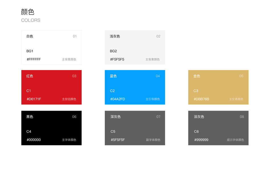This screenshot has height=171, width=273.
Task: Click the 主按钮颜色 description
Action: click(x=69, y=99)
